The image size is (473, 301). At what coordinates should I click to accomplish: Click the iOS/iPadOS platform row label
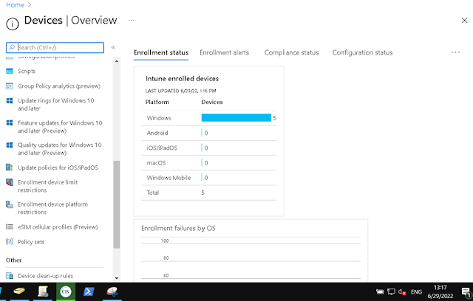162,148
